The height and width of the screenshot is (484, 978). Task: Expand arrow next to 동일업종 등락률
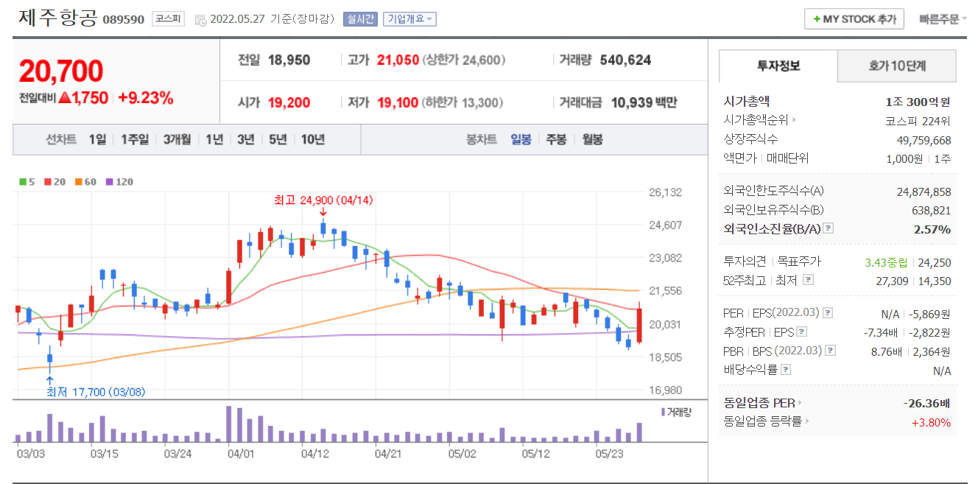807,421
